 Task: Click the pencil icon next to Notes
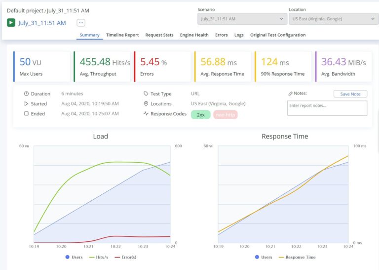tap(290, 93)
